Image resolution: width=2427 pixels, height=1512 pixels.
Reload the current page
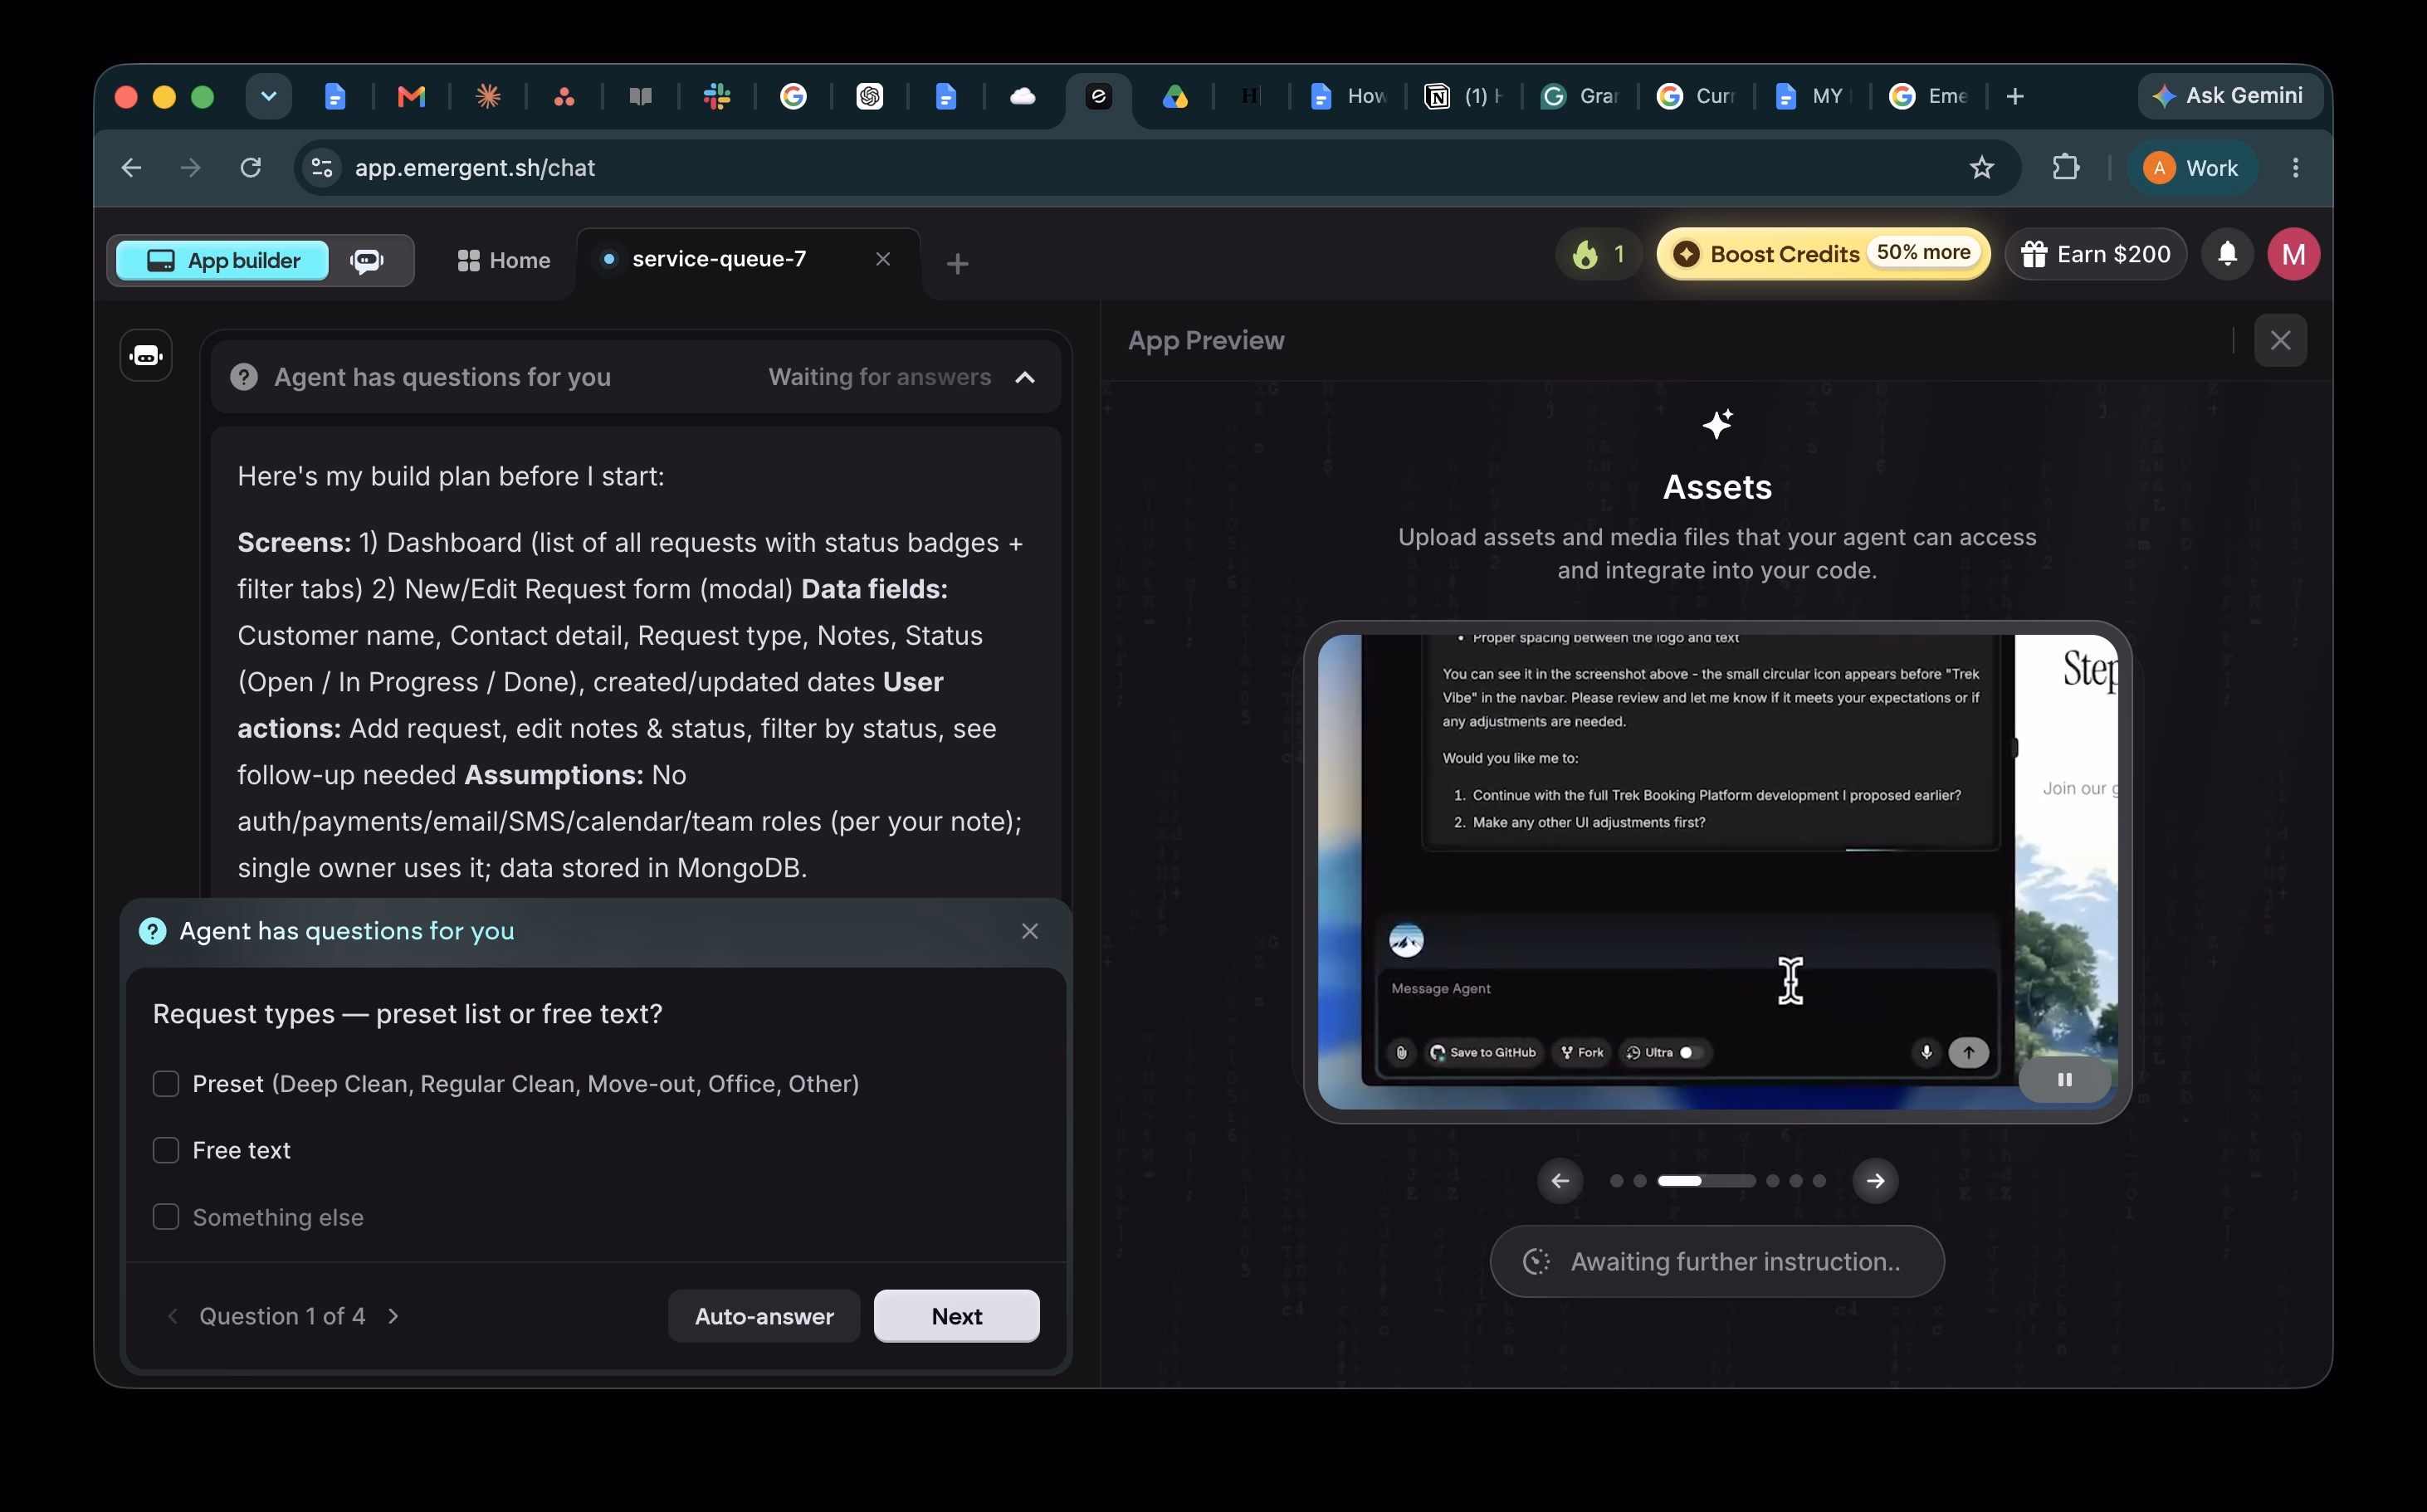[251, 167]
